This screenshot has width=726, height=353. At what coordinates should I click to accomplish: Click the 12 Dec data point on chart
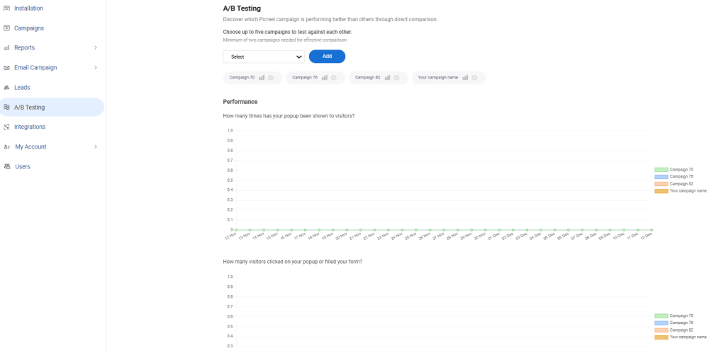[x=652, y=230]
